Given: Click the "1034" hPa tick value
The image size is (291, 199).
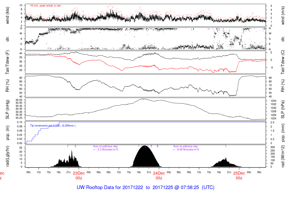Looking at the screenshot, I should click(273, 101).
